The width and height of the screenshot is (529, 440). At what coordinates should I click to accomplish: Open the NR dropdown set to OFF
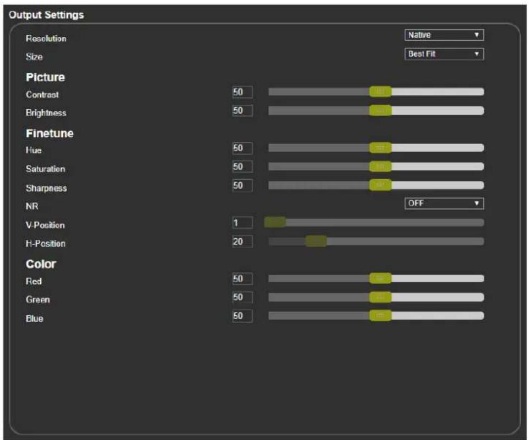[444, 203]
